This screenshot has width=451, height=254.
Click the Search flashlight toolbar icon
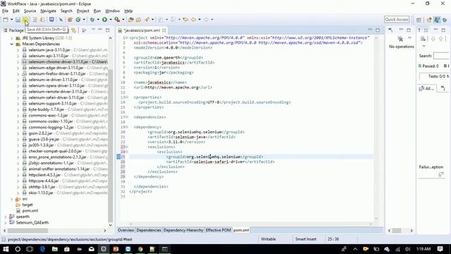pyautogui.click(x=147, y=20)
